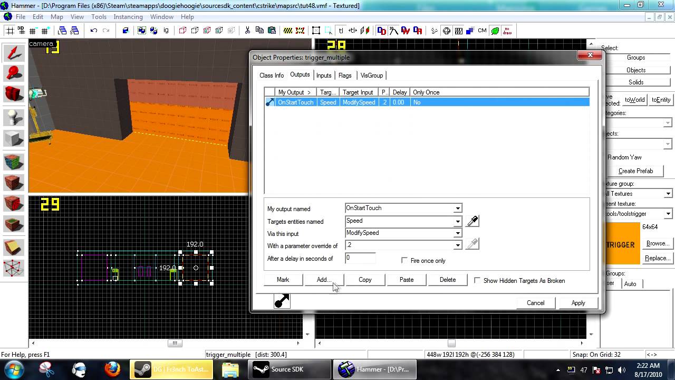Select the Vertex tool with red wireframe
675x380 pixels.
click(14, 268)
